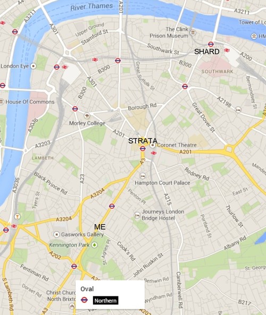Image resolution: width=266 pixels, height=315 pixels.
Task: Click the tube station on A3 above ME
Action: pyautogui.click(x=112, y=206)
